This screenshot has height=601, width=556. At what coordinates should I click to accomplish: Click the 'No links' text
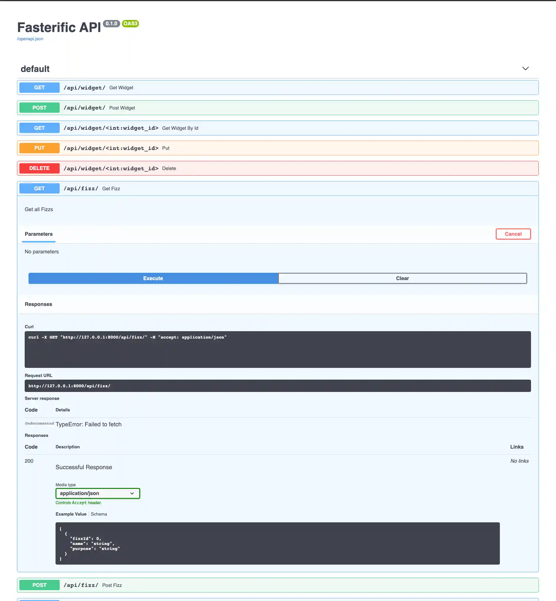[519, 461]
